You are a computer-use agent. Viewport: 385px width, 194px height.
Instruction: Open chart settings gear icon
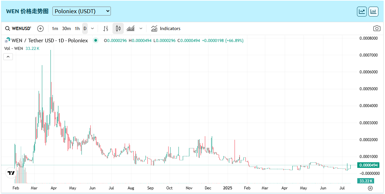[370, 188]
